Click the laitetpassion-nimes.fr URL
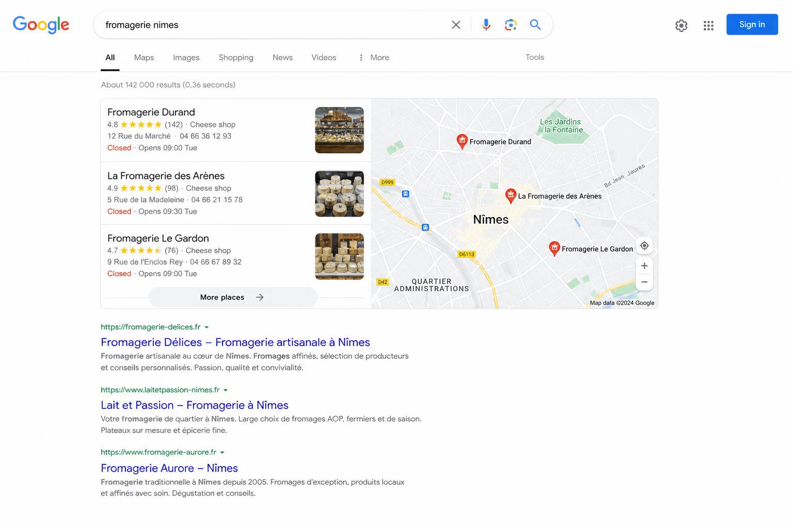793x528 pixels. click(160, 390)
